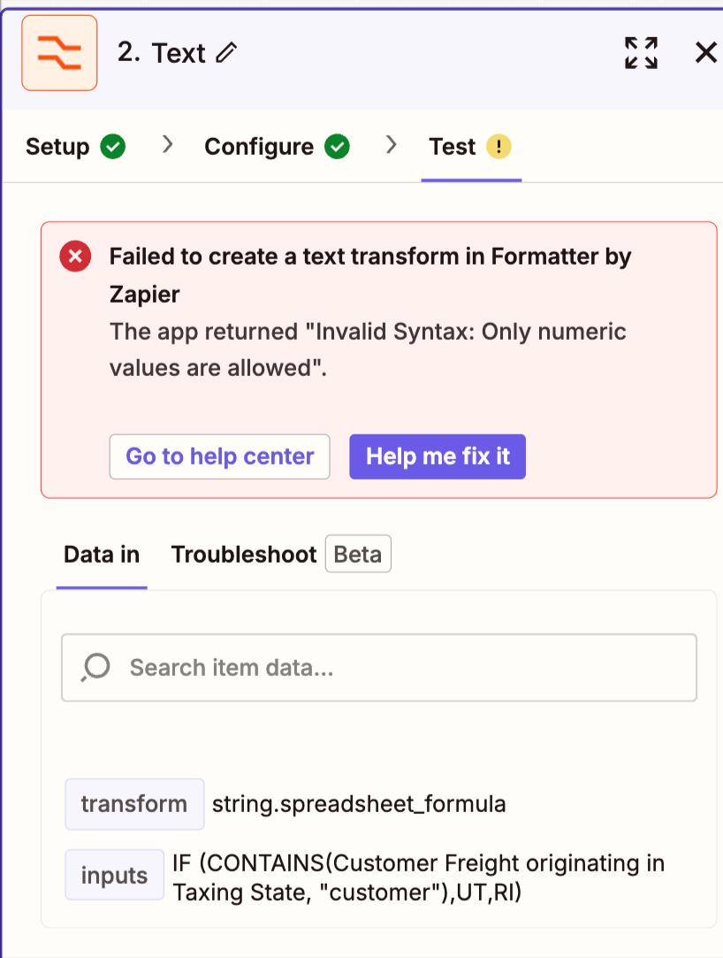Viewport: 723px width, 958px height.
Task: Select the Test tab
Action: pos(471,147)
